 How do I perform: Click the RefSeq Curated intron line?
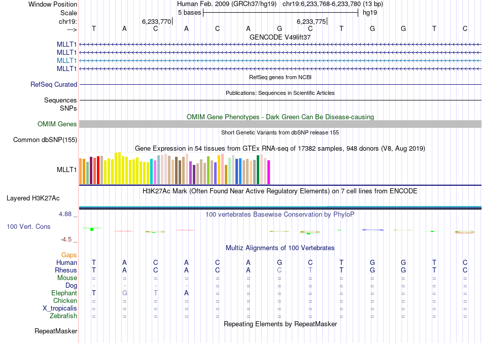[280, 85]
